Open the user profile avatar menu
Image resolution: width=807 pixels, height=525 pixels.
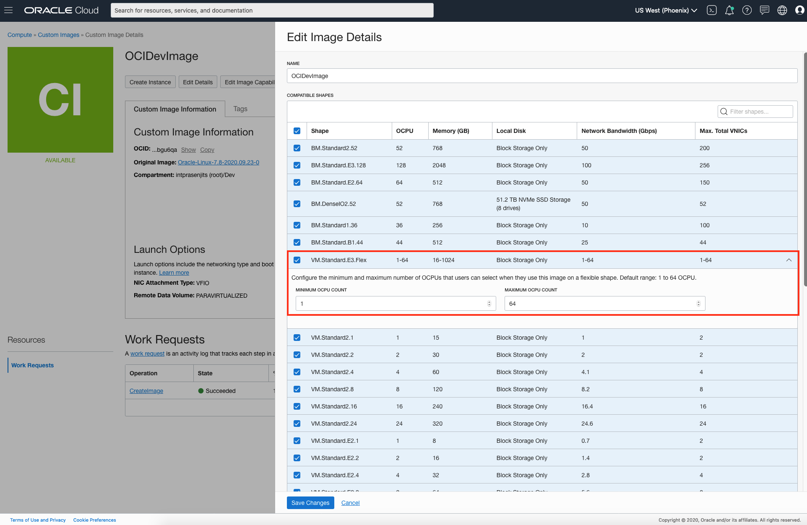(799, 10)
